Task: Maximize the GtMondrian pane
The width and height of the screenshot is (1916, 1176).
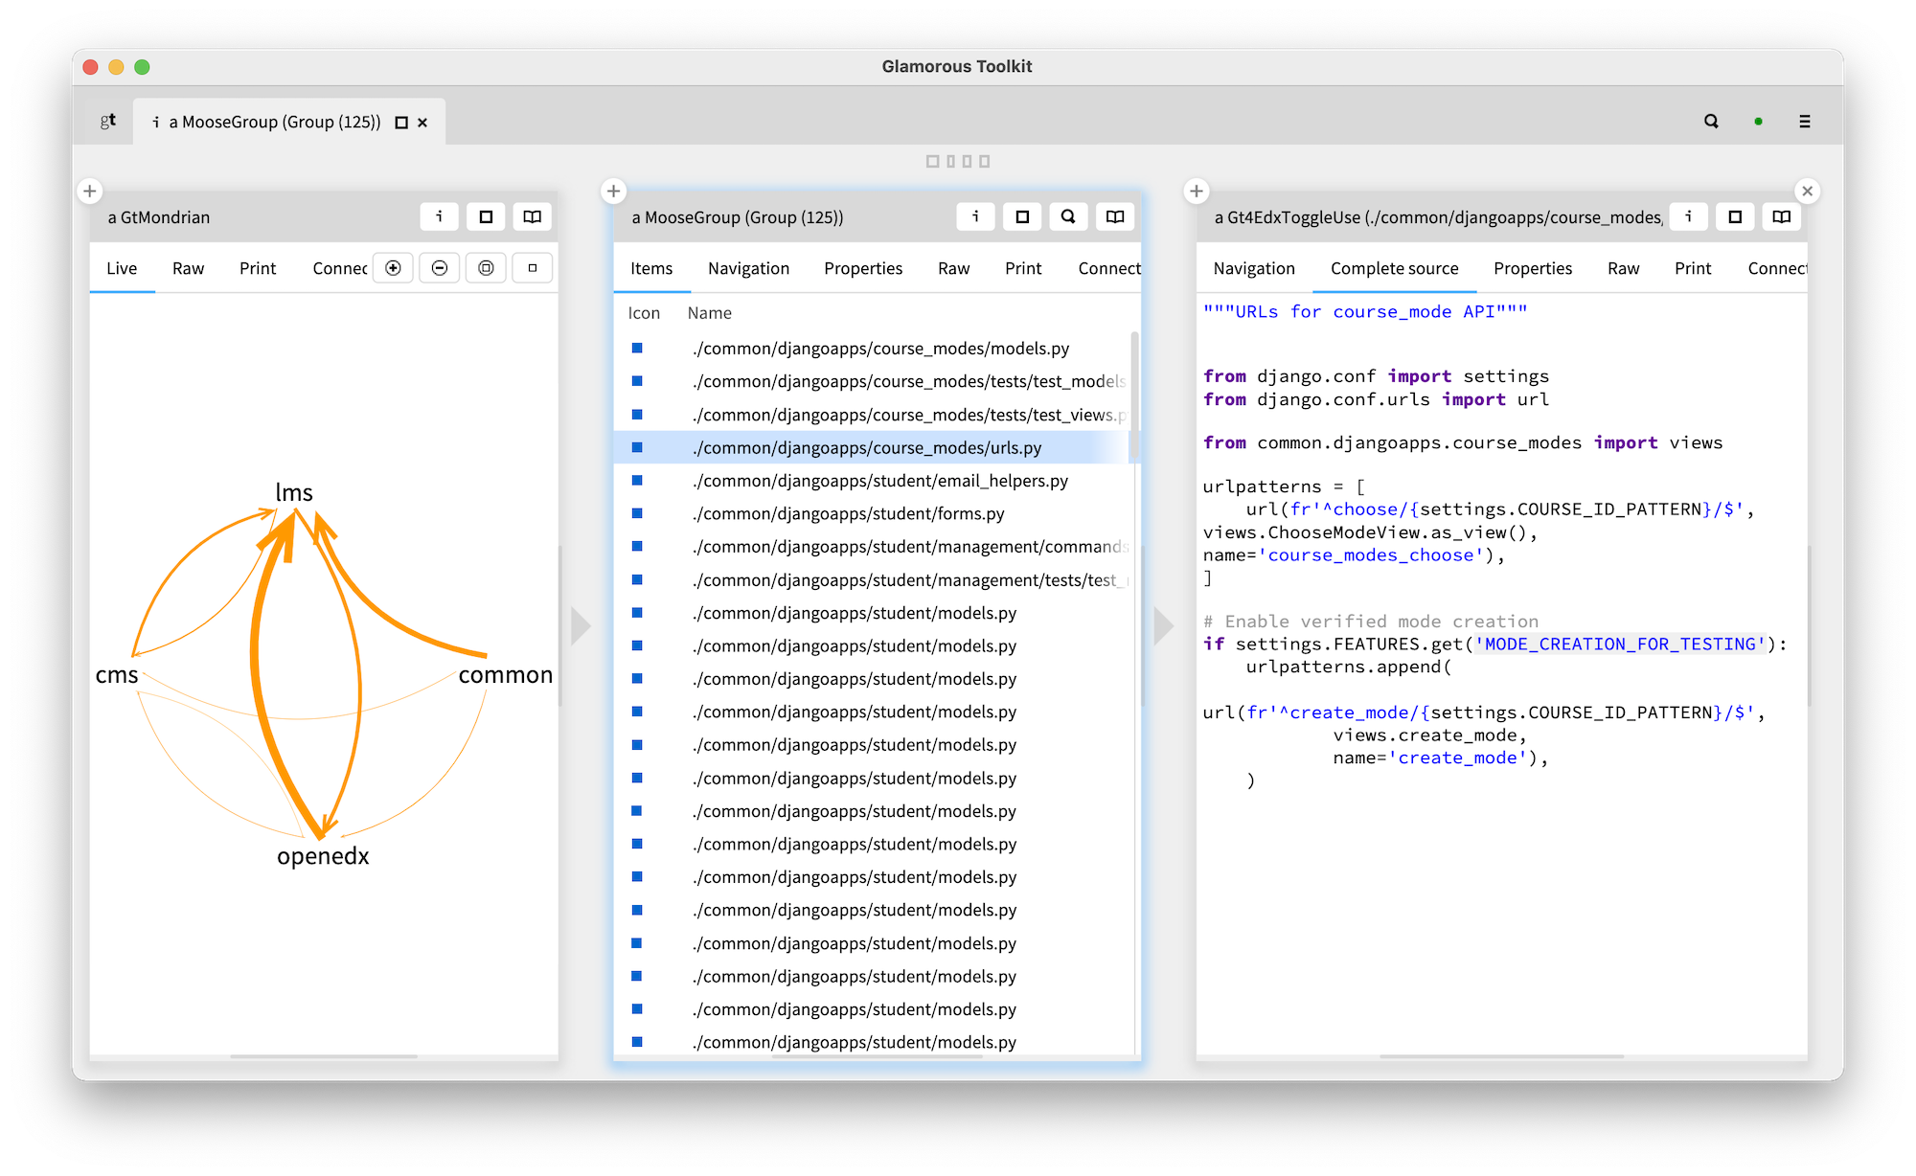Action: tap(486, 216)
